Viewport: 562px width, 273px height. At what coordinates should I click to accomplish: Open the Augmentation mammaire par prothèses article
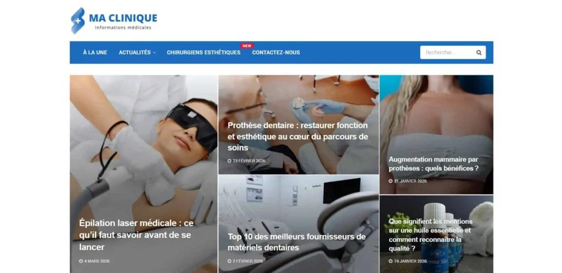pyautogui.click(x=434, y=164)
